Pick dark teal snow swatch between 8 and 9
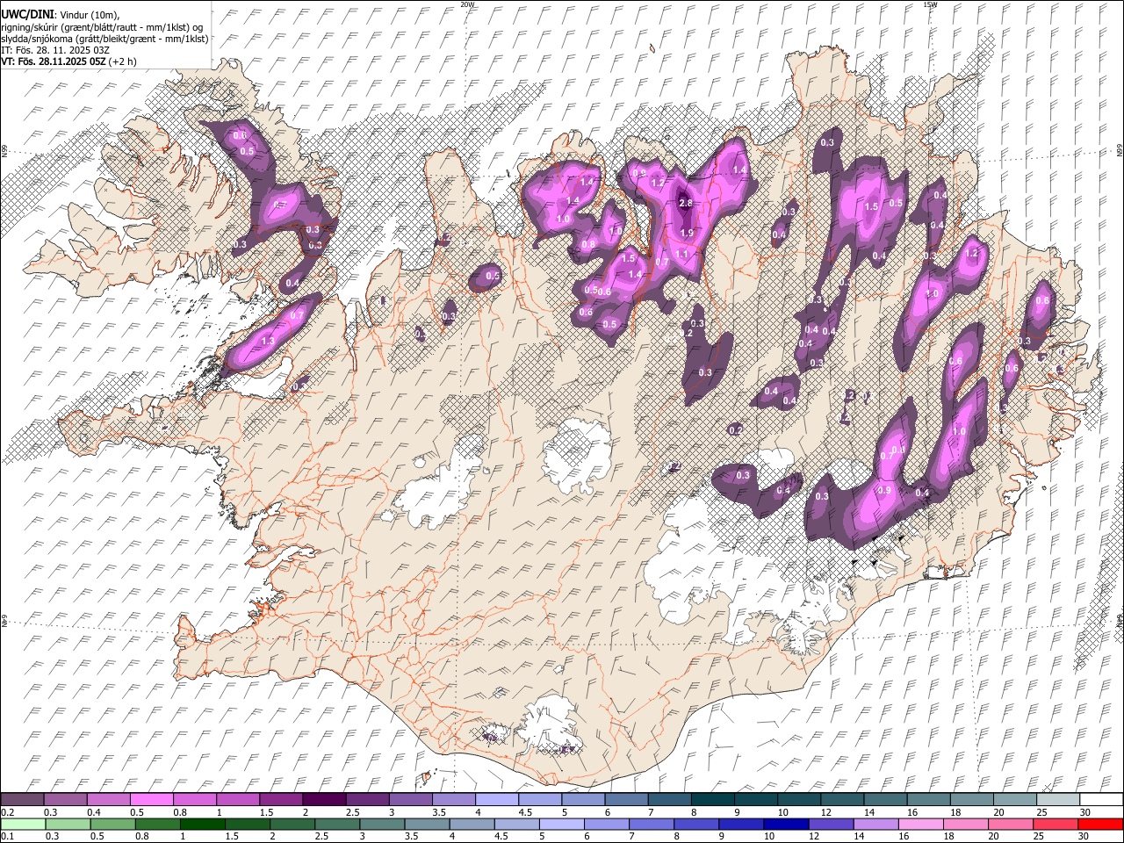 712,799
